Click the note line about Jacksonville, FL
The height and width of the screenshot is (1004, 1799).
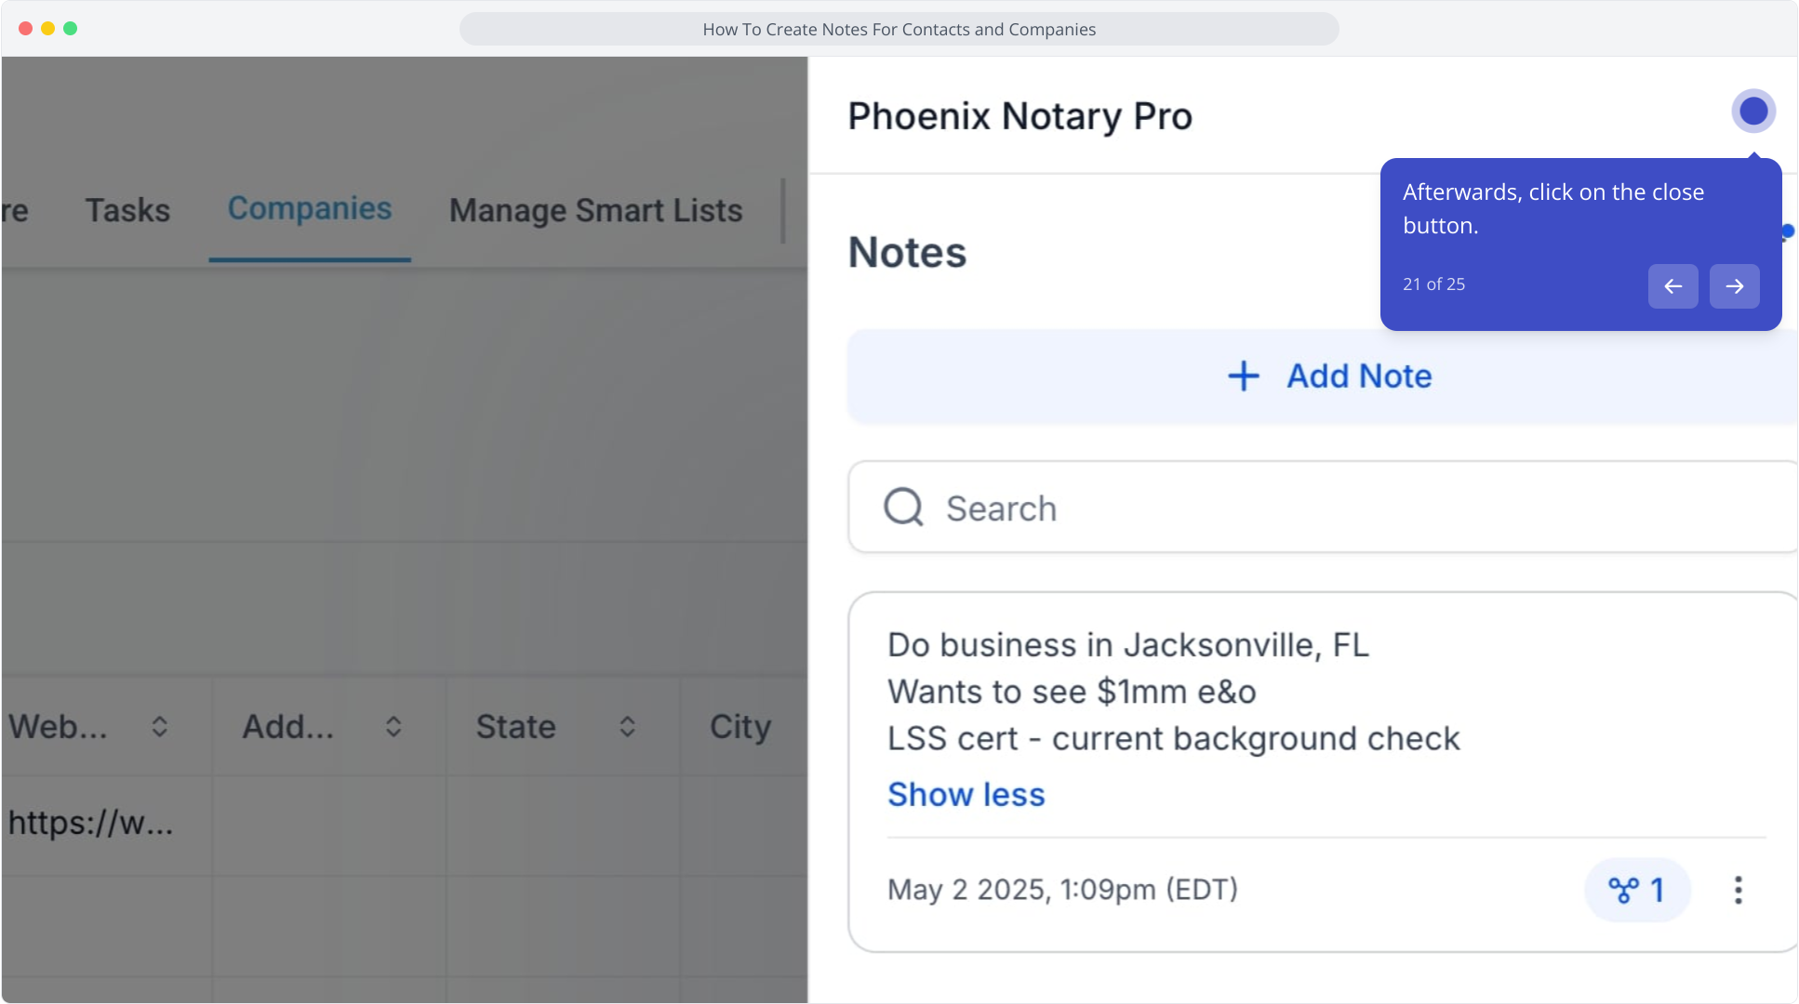(x=1127, y=645)
